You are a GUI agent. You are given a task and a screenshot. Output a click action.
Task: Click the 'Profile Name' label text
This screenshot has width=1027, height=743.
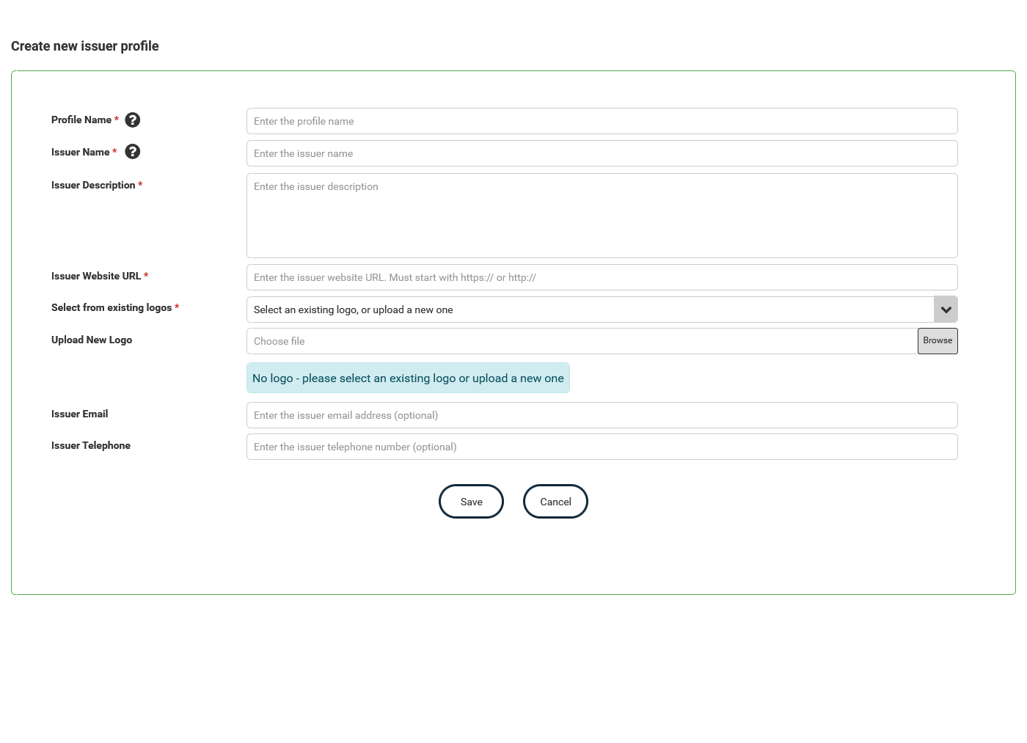pyautogui.click(x=81, y=120)
